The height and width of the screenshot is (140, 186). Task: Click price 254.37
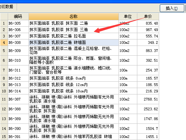point(148,70)
